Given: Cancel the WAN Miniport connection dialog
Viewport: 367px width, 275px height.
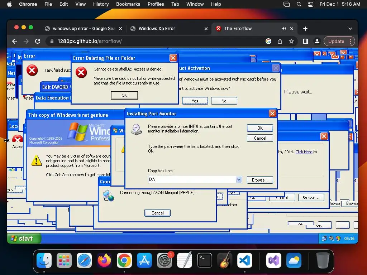Looking at the screenshot, I should click(x=158, y=213).
